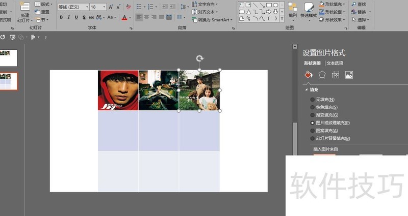Click the 查找 (Find) button

tap(359, 4)
